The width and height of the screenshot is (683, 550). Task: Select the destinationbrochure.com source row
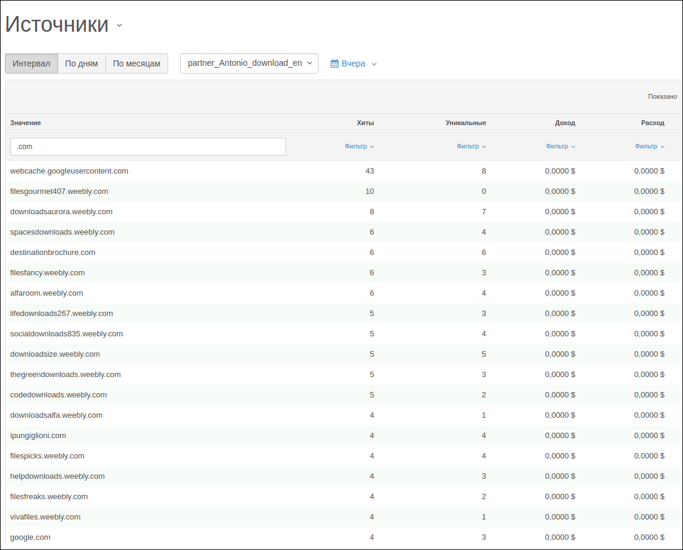pyautogui.click(x=344, y=253)
